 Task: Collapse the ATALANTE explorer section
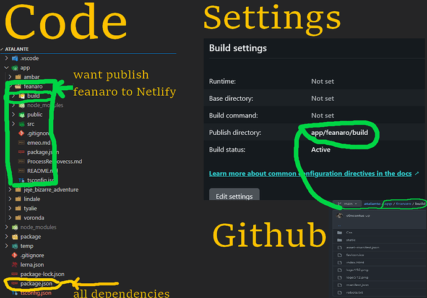2,49
